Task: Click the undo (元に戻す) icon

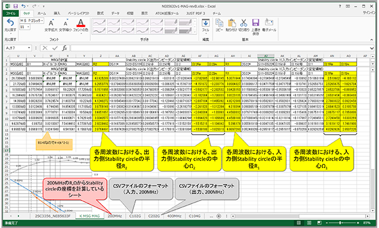Action: pos(10,23)
